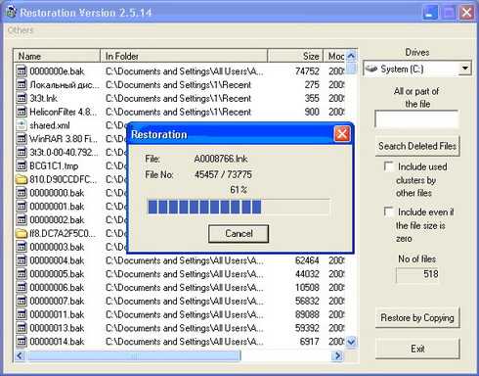
Task: Click the horizontal scrollbar thumb
Action: click(x=134, y=355)
